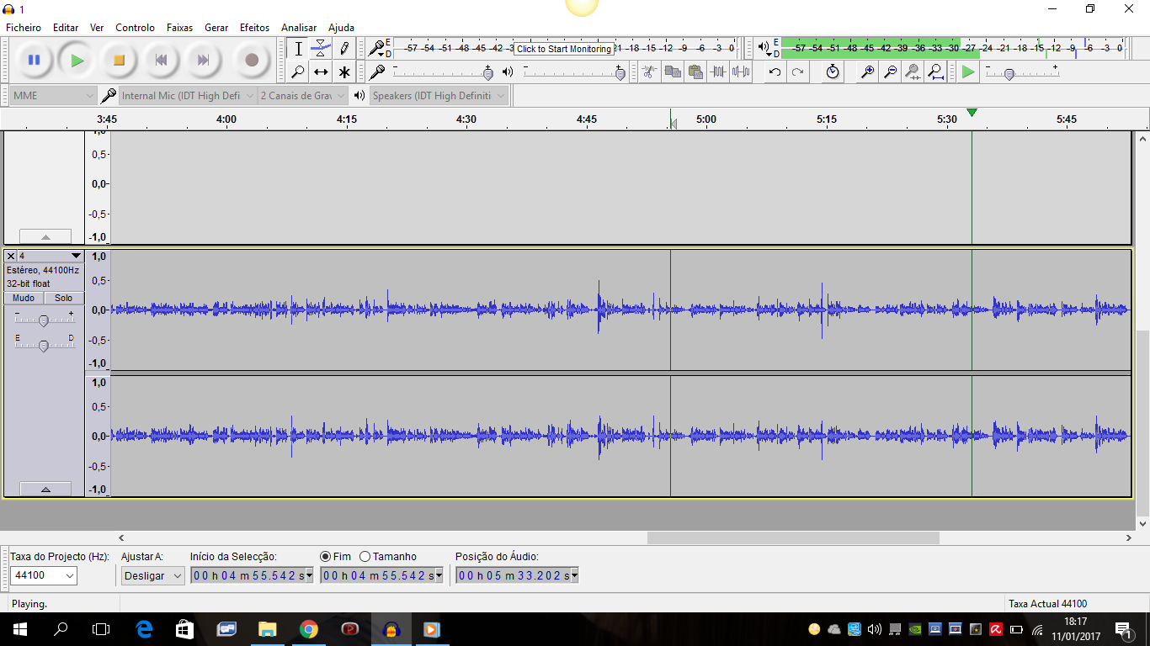The width and height of the screenshot is (1150, 646).
Task: Open the MME audio host dropdown
Action: coord(53,96)
